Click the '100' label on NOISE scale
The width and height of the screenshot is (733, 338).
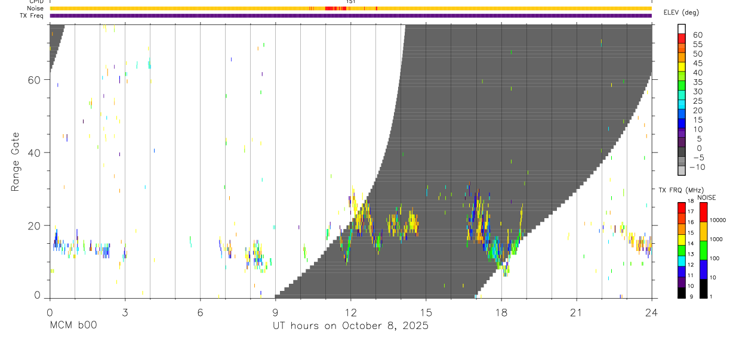click(x=714, y=258)
